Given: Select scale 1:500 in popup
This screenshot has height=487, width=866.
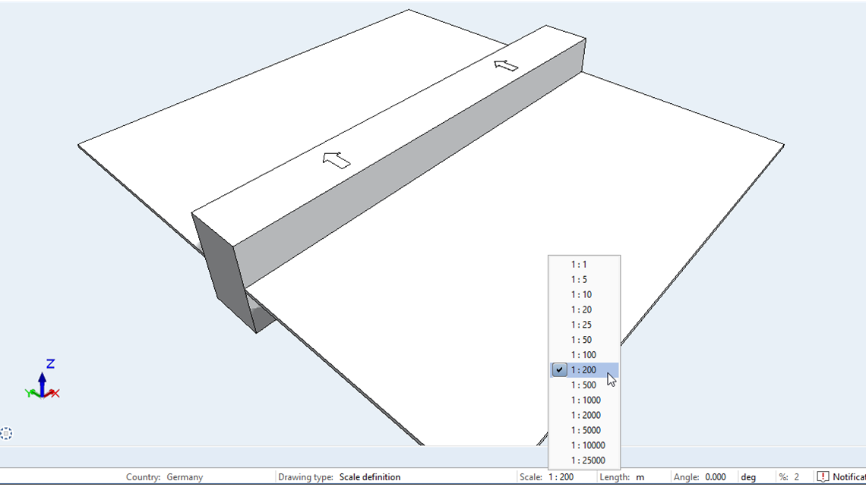Looking at the screenshot, I should [x=583, y=385].
